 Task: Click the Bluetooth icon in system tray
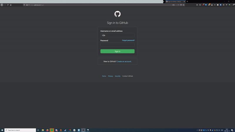click(x=204, y=130)
